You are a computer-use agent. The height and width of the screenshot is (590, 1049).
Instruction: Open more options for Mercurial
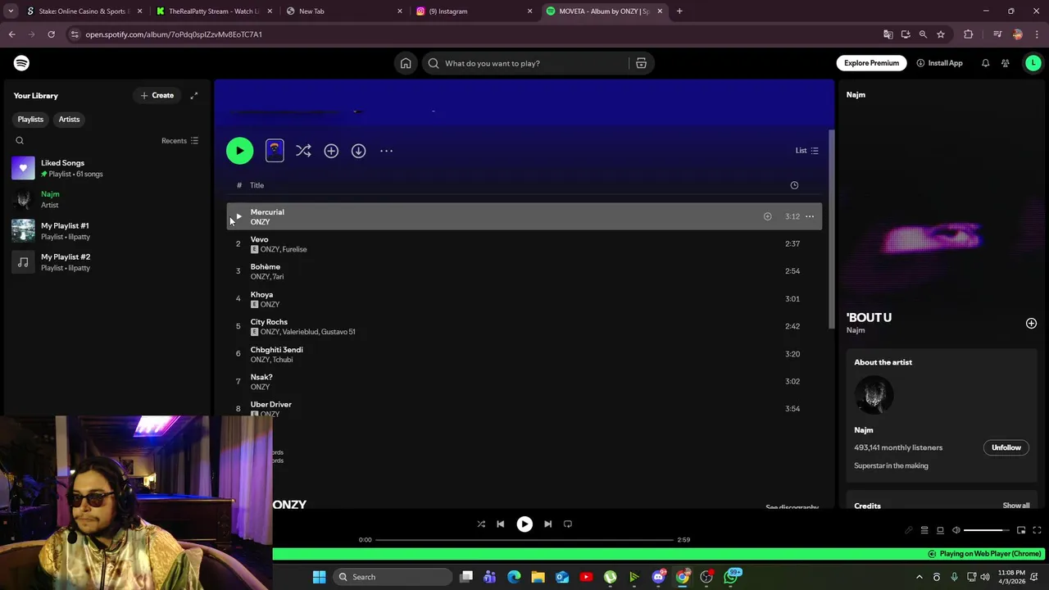pos(810,216)
